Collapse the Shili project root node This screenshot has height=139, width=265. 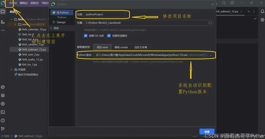(11, 19)
